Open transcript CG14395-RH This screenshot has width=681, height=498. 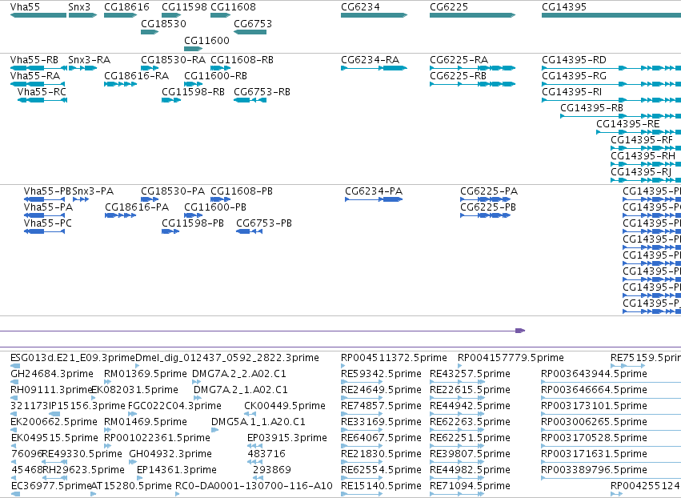coord(646,164)
